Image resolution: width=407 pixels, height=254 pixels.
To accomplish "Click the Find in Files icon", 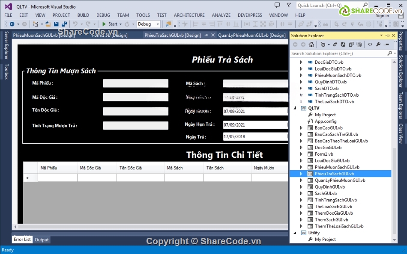I will 168,24.
